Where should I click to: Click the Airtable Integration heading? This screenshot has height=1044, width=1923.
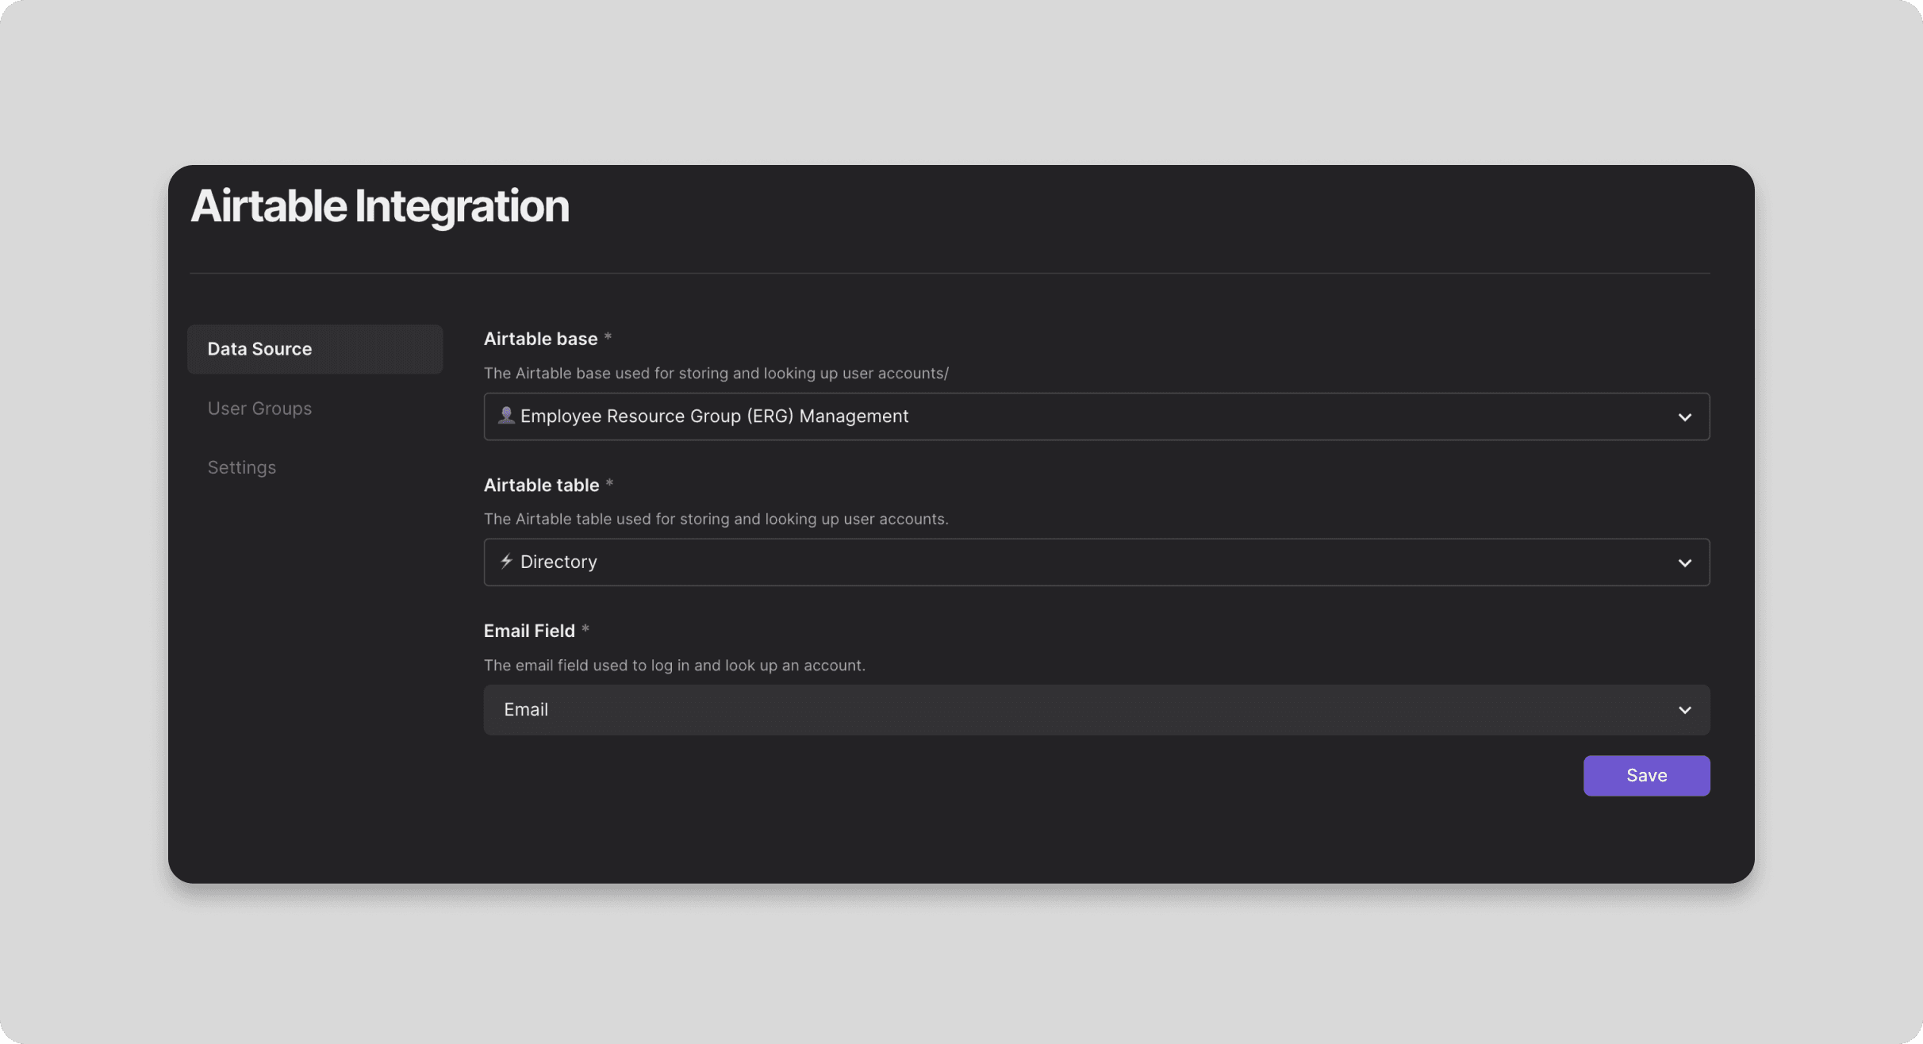tap(380, 206)
